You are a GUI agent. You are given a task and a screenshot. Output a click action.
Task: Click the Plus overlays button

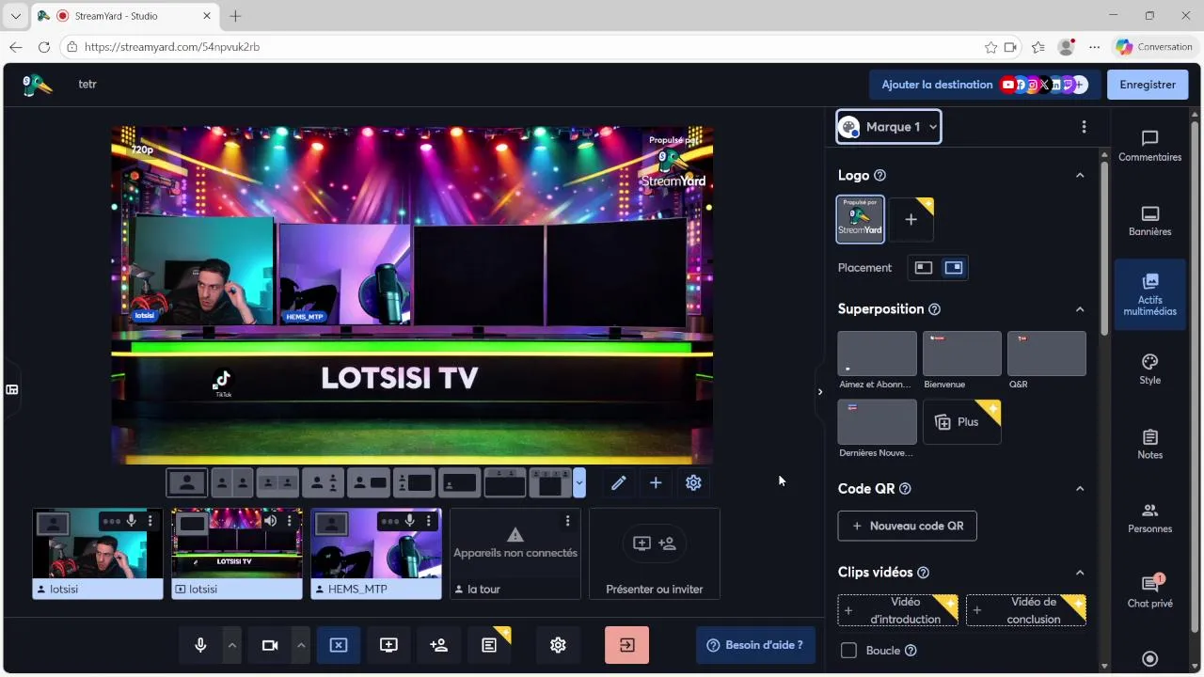(961, 422)
